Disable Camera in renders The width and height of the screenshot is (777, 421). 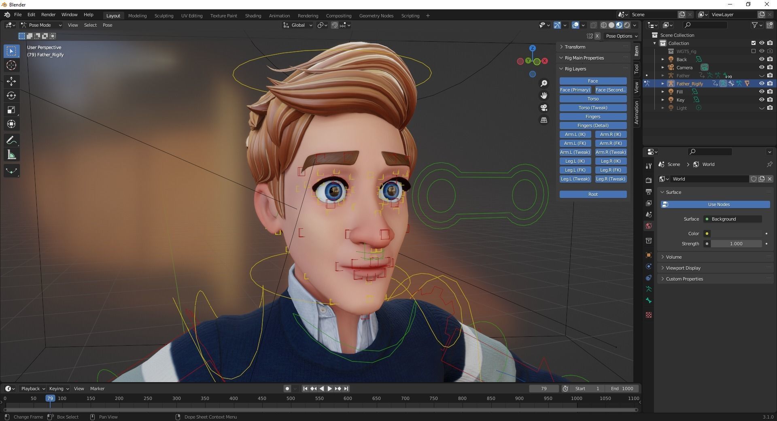point(770,67)
